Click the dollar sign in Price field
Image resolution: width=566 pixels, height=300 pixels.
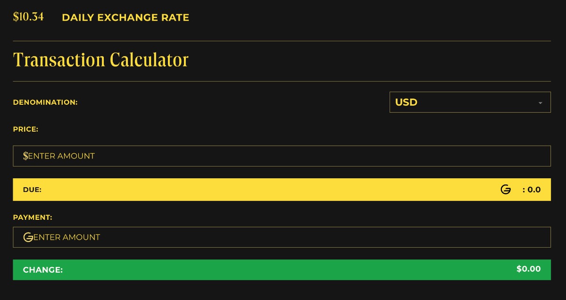(x=25, y=156)
